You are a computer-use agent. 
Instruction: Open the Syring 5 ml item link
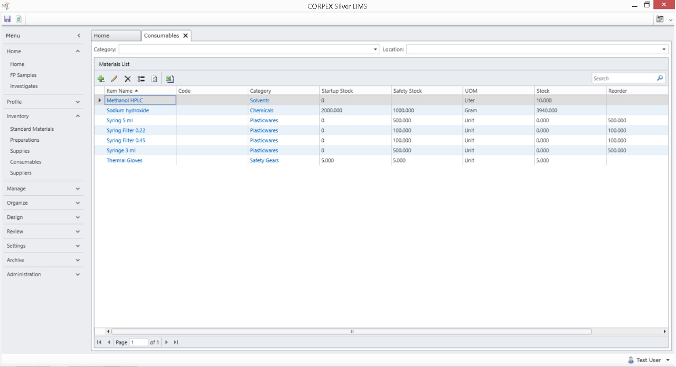coord(120,121)
